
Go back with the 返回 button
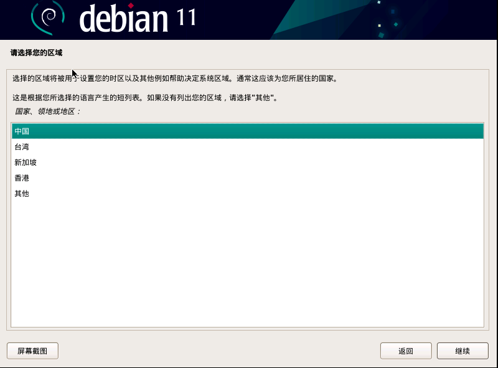[x=406, y=351]
